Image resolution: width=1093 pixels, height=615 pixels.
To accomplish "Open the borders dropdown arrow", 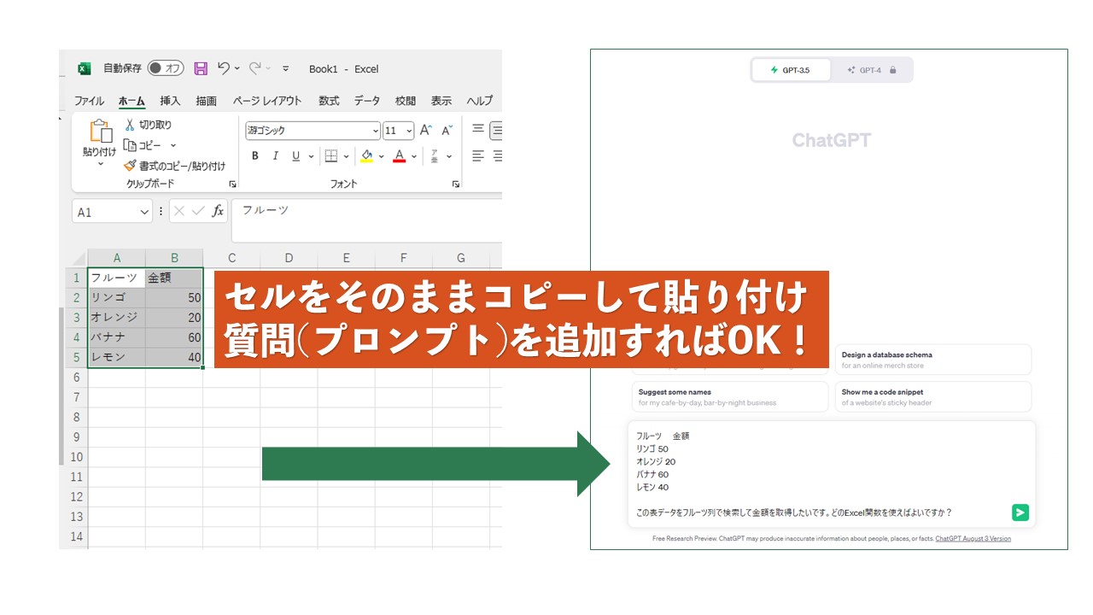I will tap(346, 156).
